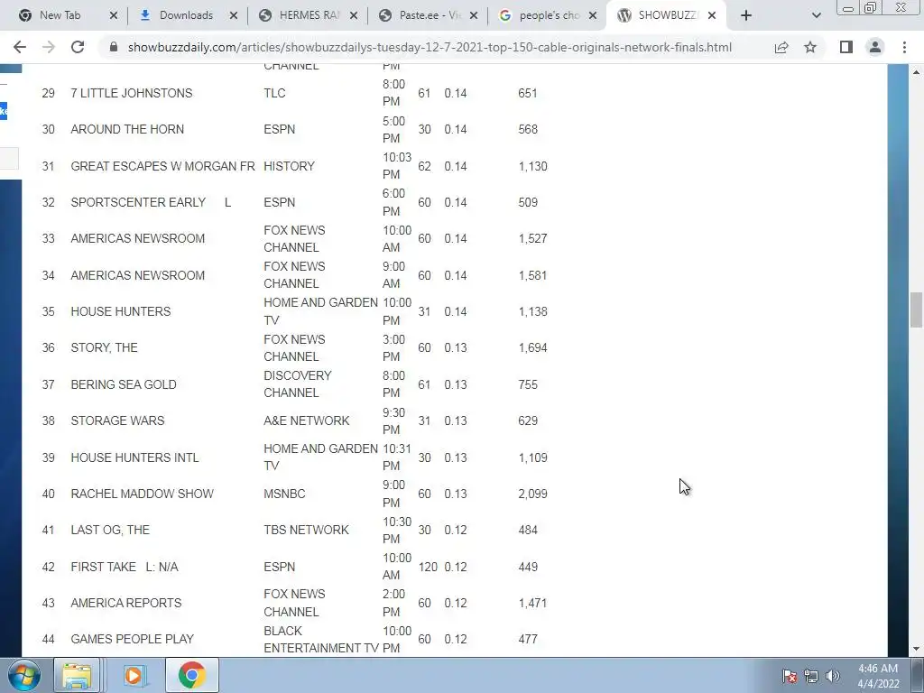Open the Action Center flag icon
The width and height of the screenshot is (924, 693).
pos(790,676)
